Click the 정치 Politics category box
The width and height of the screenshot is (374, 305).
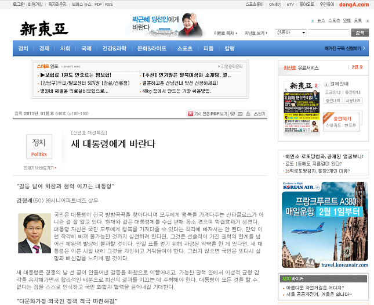[x=39, y=147]
